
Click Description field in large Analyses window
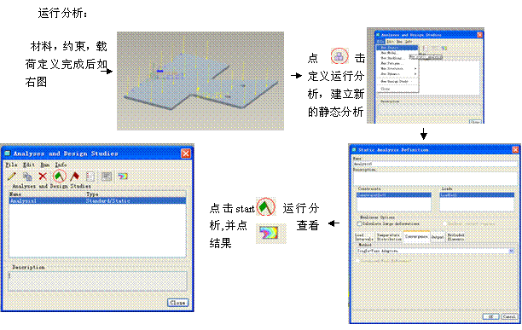pyautogui.click(x=97, y=281)
